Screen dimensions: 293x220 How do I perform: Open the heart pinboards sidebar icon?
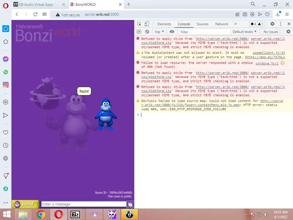(x=6, y=132)
